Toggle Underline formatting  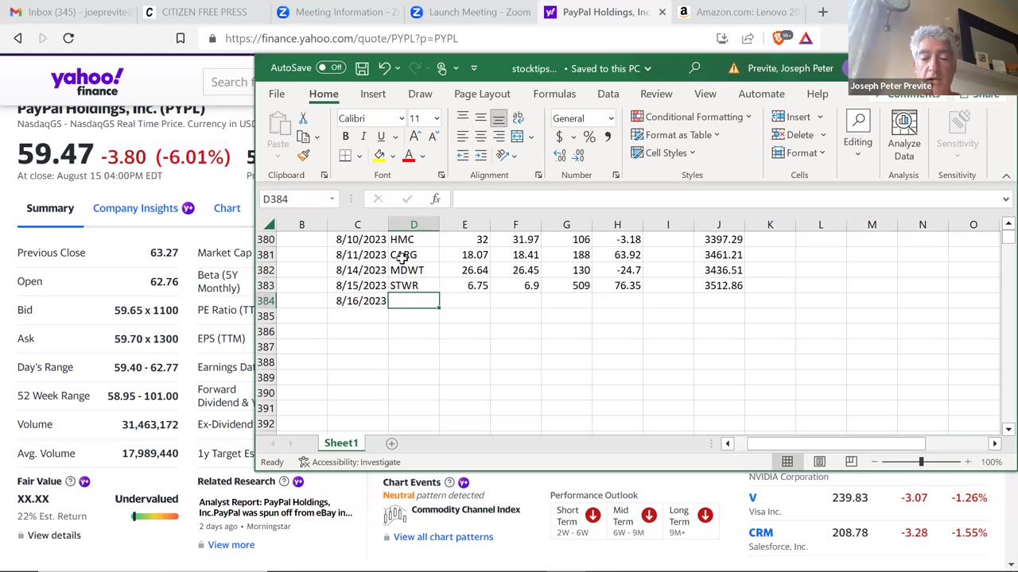tap(381, 137)
